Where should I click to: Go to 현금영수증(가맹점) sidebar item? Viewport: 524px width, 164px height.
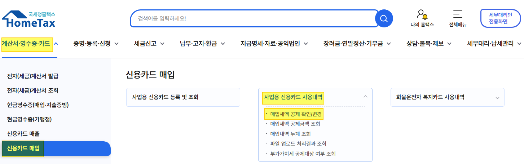(x=32, y=119)
